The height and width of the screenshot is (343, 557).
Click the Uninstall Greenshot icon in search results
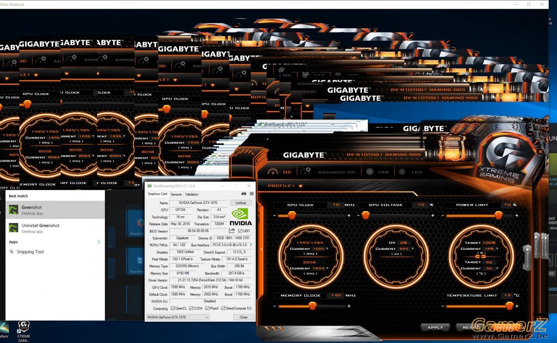[13, 228]
